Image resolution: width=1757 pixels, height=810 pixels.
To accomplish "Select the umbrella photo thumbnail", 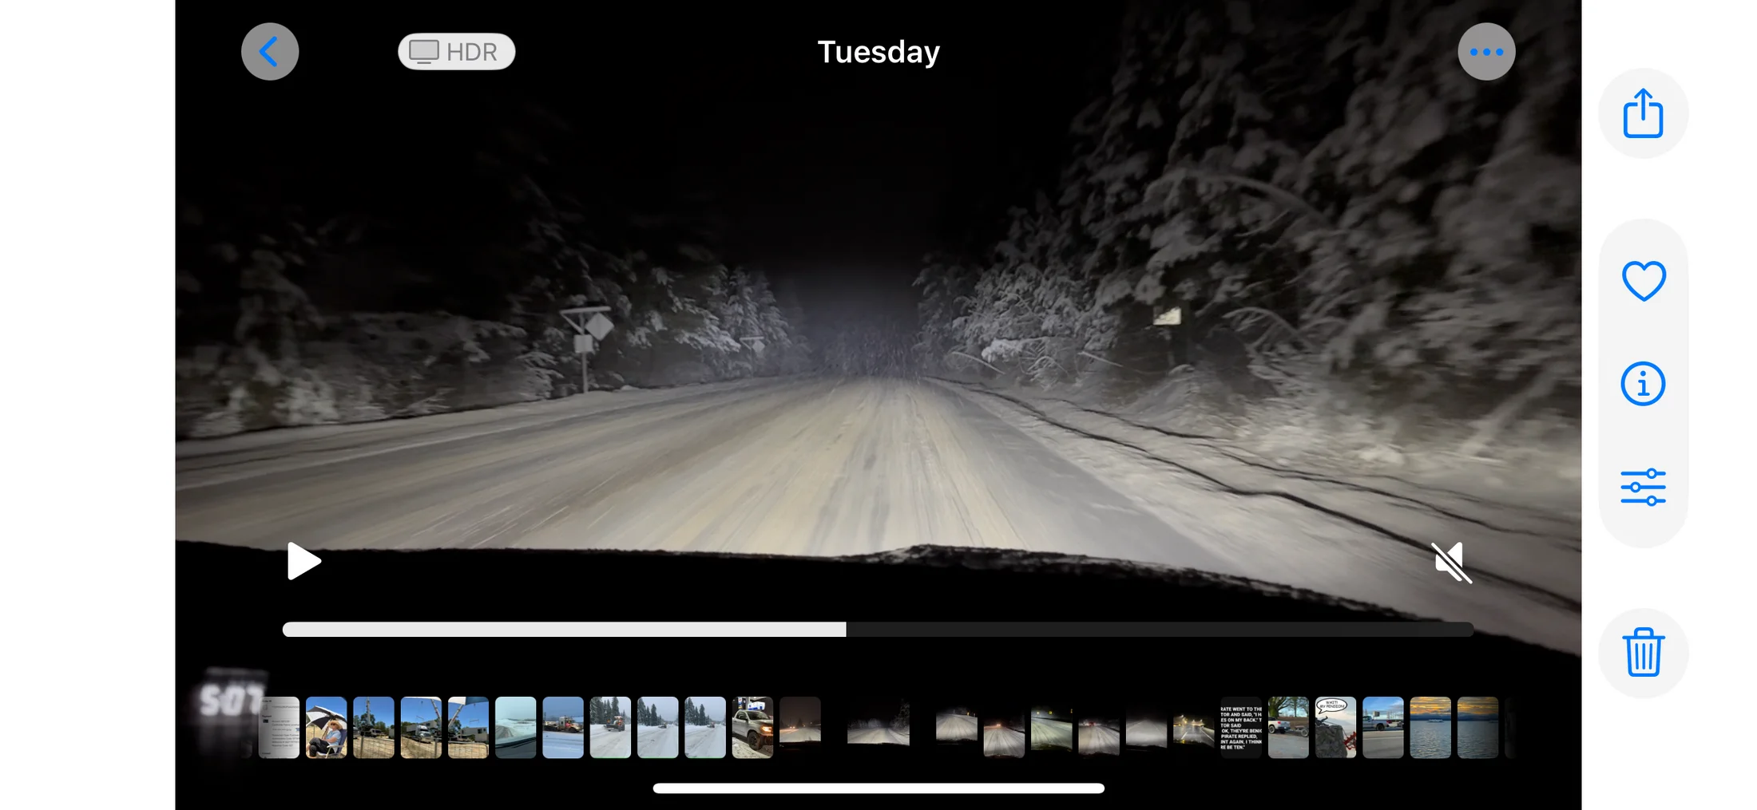I will tap(326, 727).
